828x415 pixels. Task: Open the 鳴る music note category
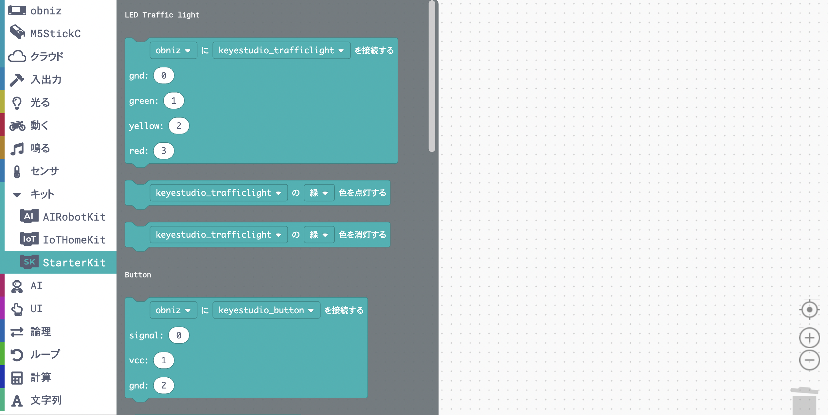(40, 148)
